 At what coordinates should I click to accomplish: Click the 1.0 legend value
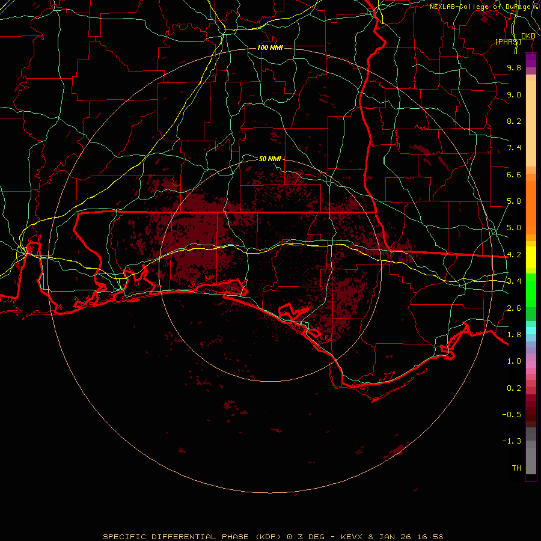tap(514, 361)
